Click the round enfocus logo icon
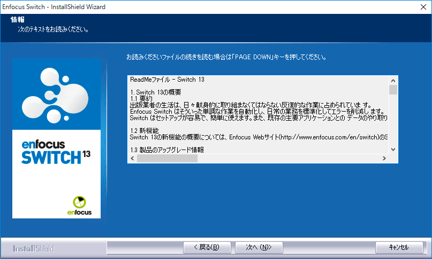Viewport: 432px width, 259px height. click(x=79, y=202)
